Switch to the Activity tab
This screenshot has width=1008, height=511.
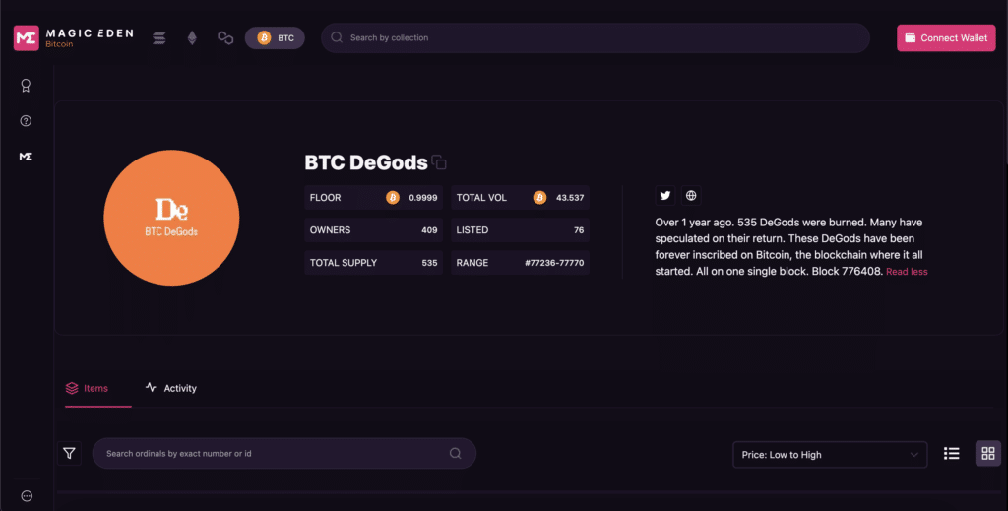point(171,388)
